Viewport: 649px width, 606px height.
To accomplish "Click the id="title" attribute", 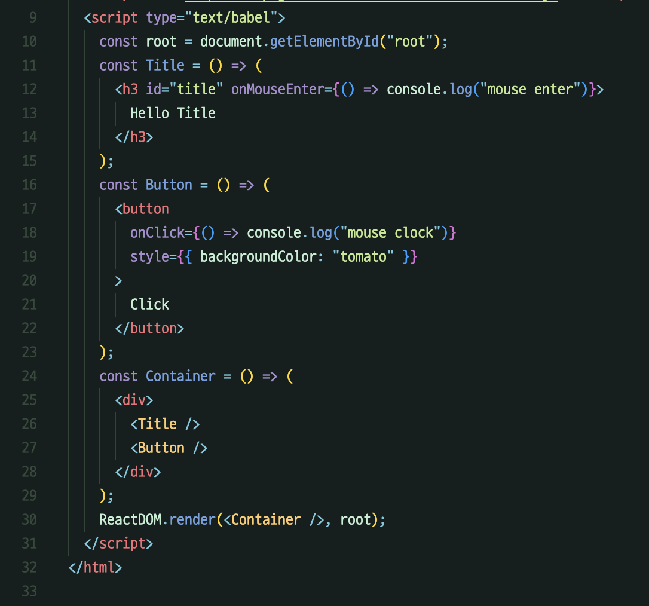I will tap(184, 90).
